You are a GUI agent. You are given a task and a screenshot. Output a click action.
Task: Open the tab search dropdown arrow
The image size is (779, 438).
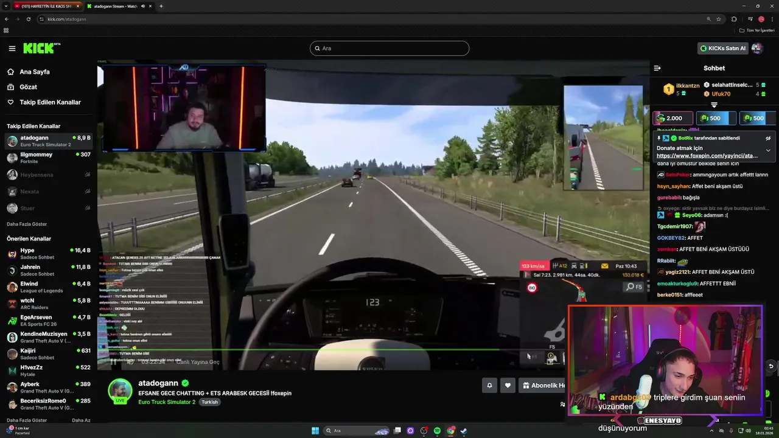point(7,6)
